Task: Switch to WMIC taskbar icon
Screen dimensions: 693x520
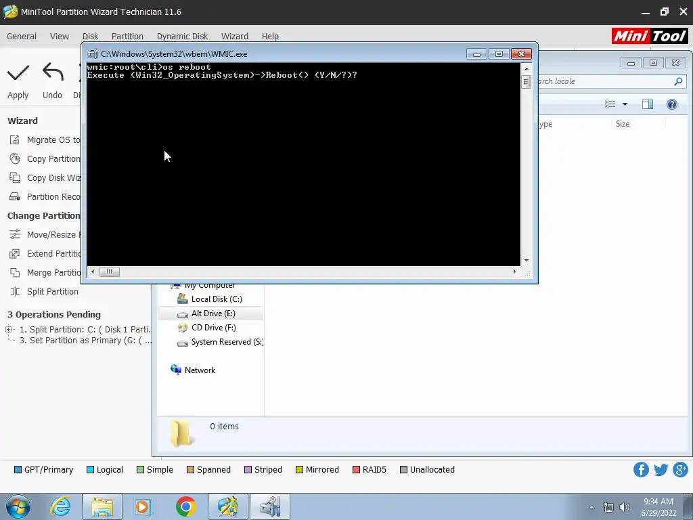Action: click(x=270, y=506)
